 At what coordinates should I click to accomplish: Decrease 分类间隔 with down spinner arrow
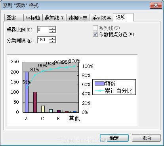point(52,42)
